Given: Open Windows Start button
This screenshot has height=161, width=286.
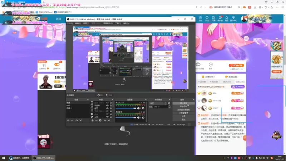Looking at the screenshot, I should point(4,158).
